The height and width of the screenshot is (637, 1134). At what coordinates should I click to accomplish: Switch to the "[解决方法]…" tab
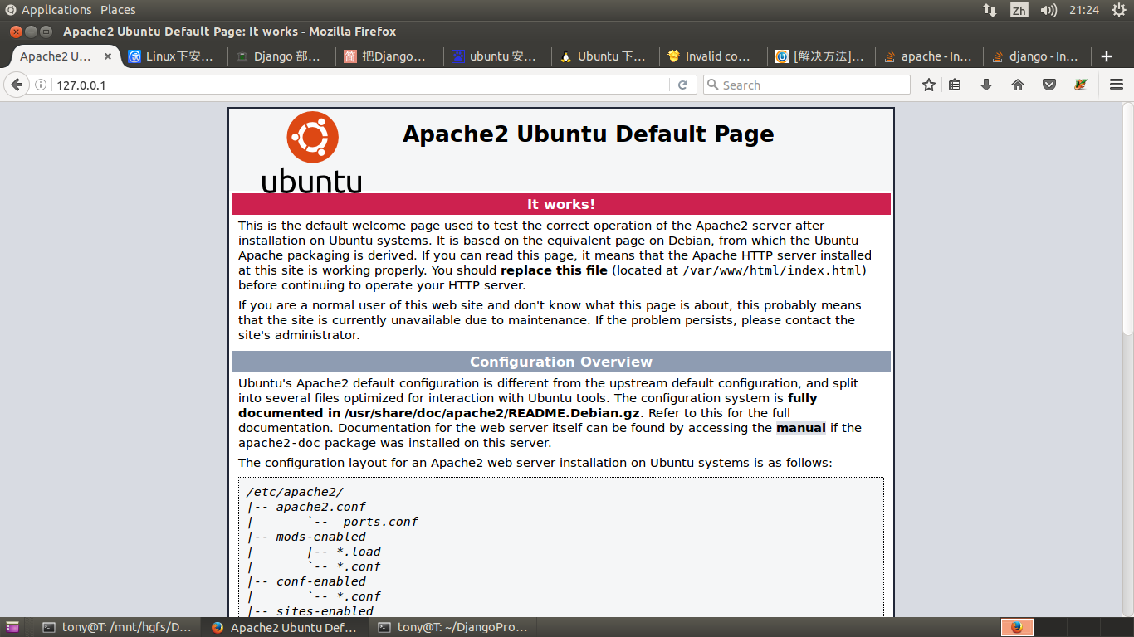[x=819, y=56]
